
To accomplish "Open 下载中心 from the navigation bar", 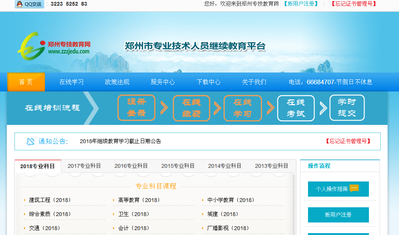I will click(208, 82).
